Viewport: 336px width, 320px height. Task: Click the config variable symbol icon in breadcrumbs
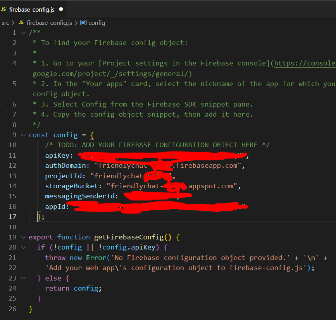click(83, 22)
